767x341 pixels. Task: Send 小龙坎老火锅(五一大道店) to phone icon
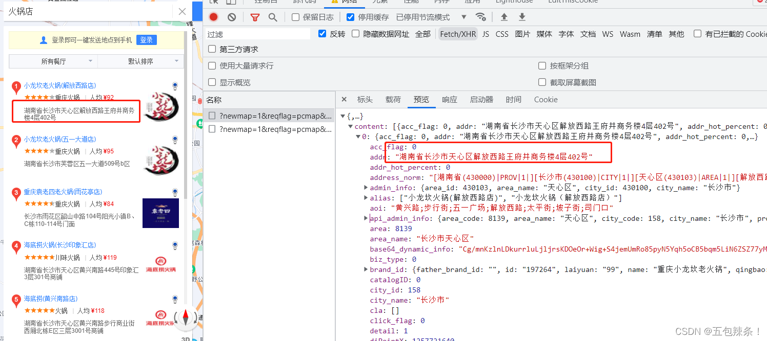click(x=175, y=139)
